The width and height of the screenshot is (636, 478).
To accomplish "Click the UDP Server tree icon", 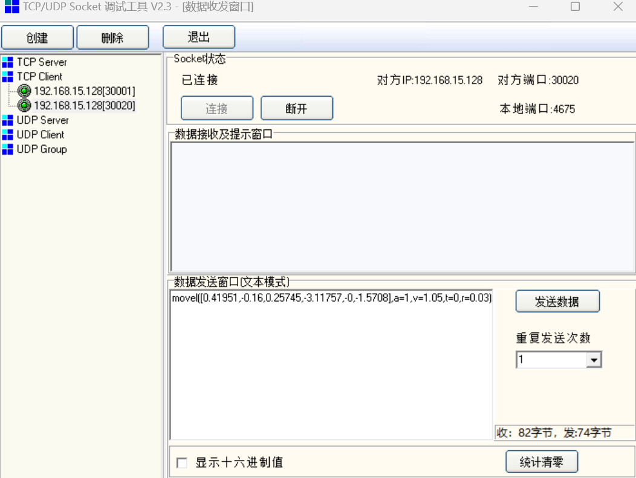I will (7, 120).
